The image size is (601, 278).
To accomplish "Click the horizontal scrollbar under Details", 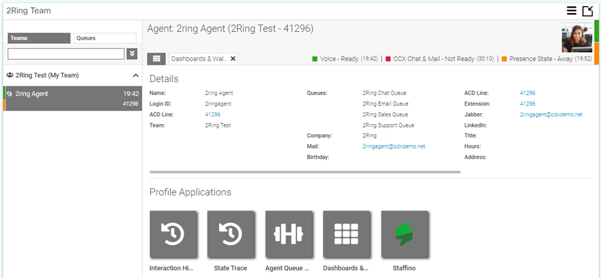I will (x=305, y=172).
